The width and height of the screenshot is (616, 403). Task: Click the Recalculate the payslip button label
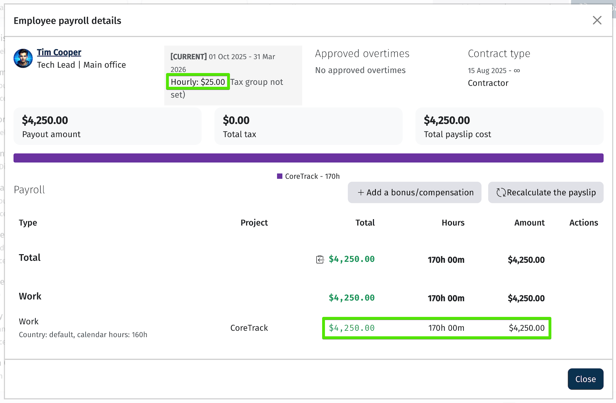pyautogui.click(x=551, y=193)
